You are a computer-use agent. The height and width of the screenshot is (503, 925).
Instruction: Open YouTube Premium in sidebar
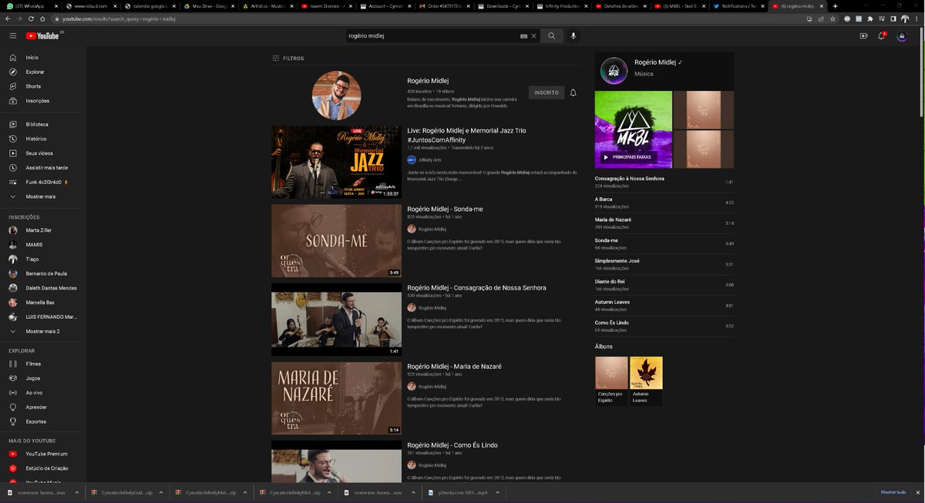(43, 454)
